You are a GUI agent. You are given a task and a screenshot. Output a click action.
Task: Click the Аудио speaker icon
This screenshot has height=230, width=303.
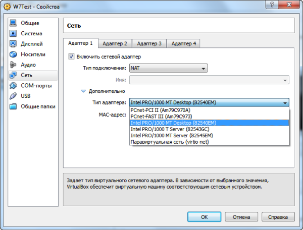click(13, 65)
